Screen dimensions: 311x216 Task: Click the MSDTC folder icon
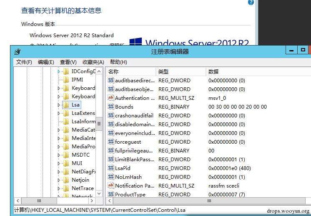click(x=66, y=155)
